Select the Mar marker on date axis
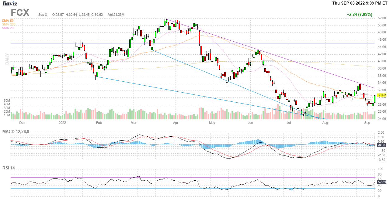 point(134,123)
